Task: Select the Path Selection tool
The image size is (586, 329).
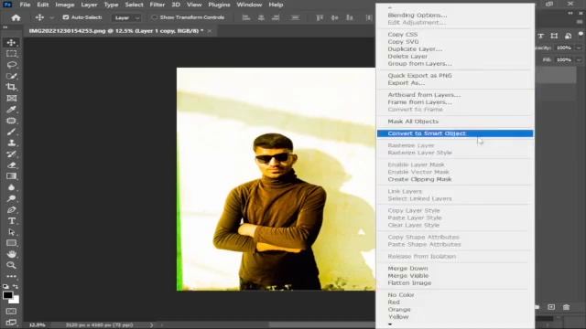Action: [x=11, y=232]
